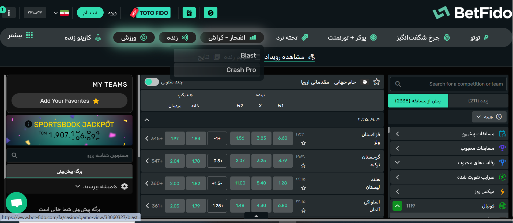513x223 pixels.
Task: Expand 360+ markets for هلند match
Action: click(x=154, y=183)
